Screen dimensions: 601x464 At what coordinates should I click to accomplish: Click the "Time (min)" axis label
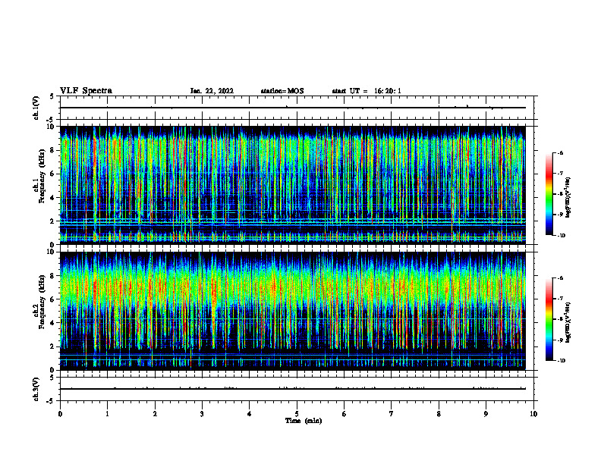pos(304,421)
